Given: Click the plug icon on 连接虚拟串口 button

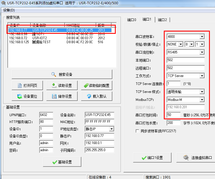Looking at the screenshot, I should point(186,158).
